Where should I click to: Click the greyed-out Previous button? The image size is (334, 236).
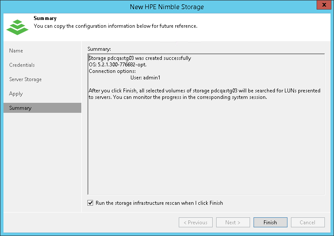coord(195,223)
